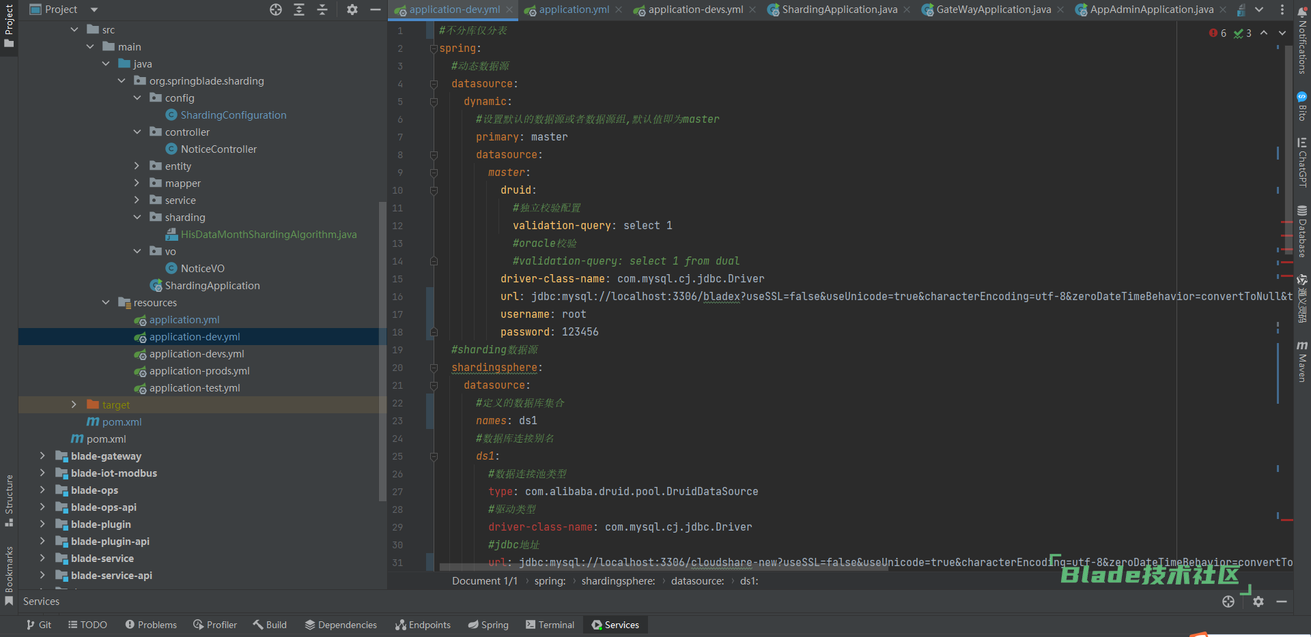Switch to application.yml editor tab
The width and height of the screenshot is (1311, 637).
click(x=574, y=10)
